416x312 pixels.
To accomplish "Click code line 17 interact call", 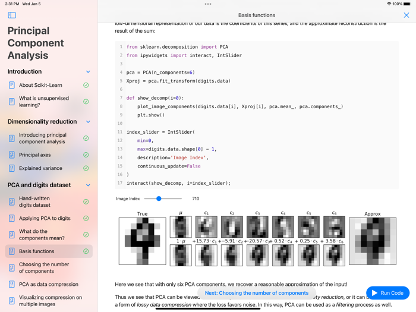I will pos(178,183).
